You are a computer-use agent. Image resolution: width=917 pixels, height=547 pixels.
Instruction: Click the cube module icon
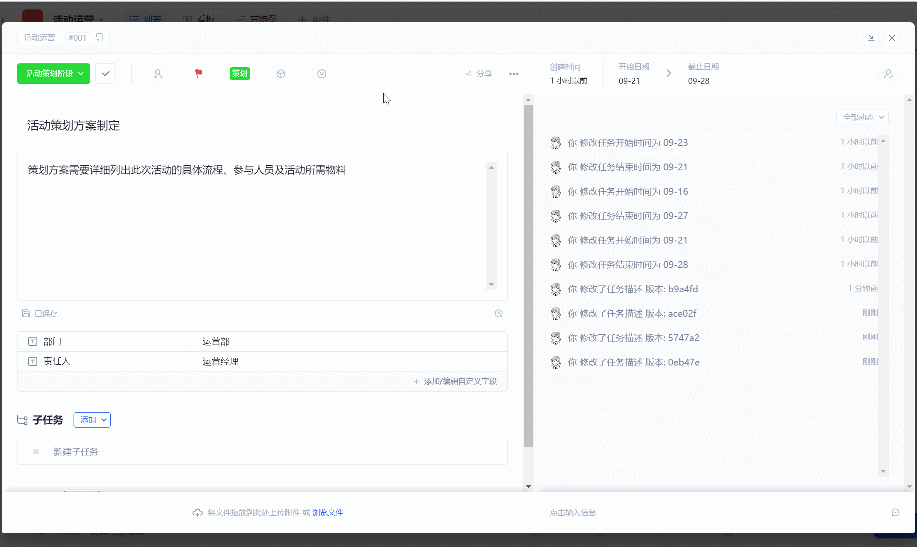[x=281, y=74]
